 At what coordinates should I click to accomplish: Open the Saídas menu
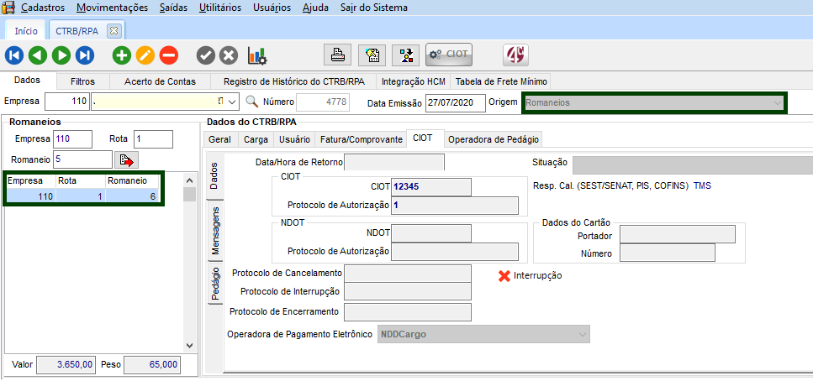(174, 8)
